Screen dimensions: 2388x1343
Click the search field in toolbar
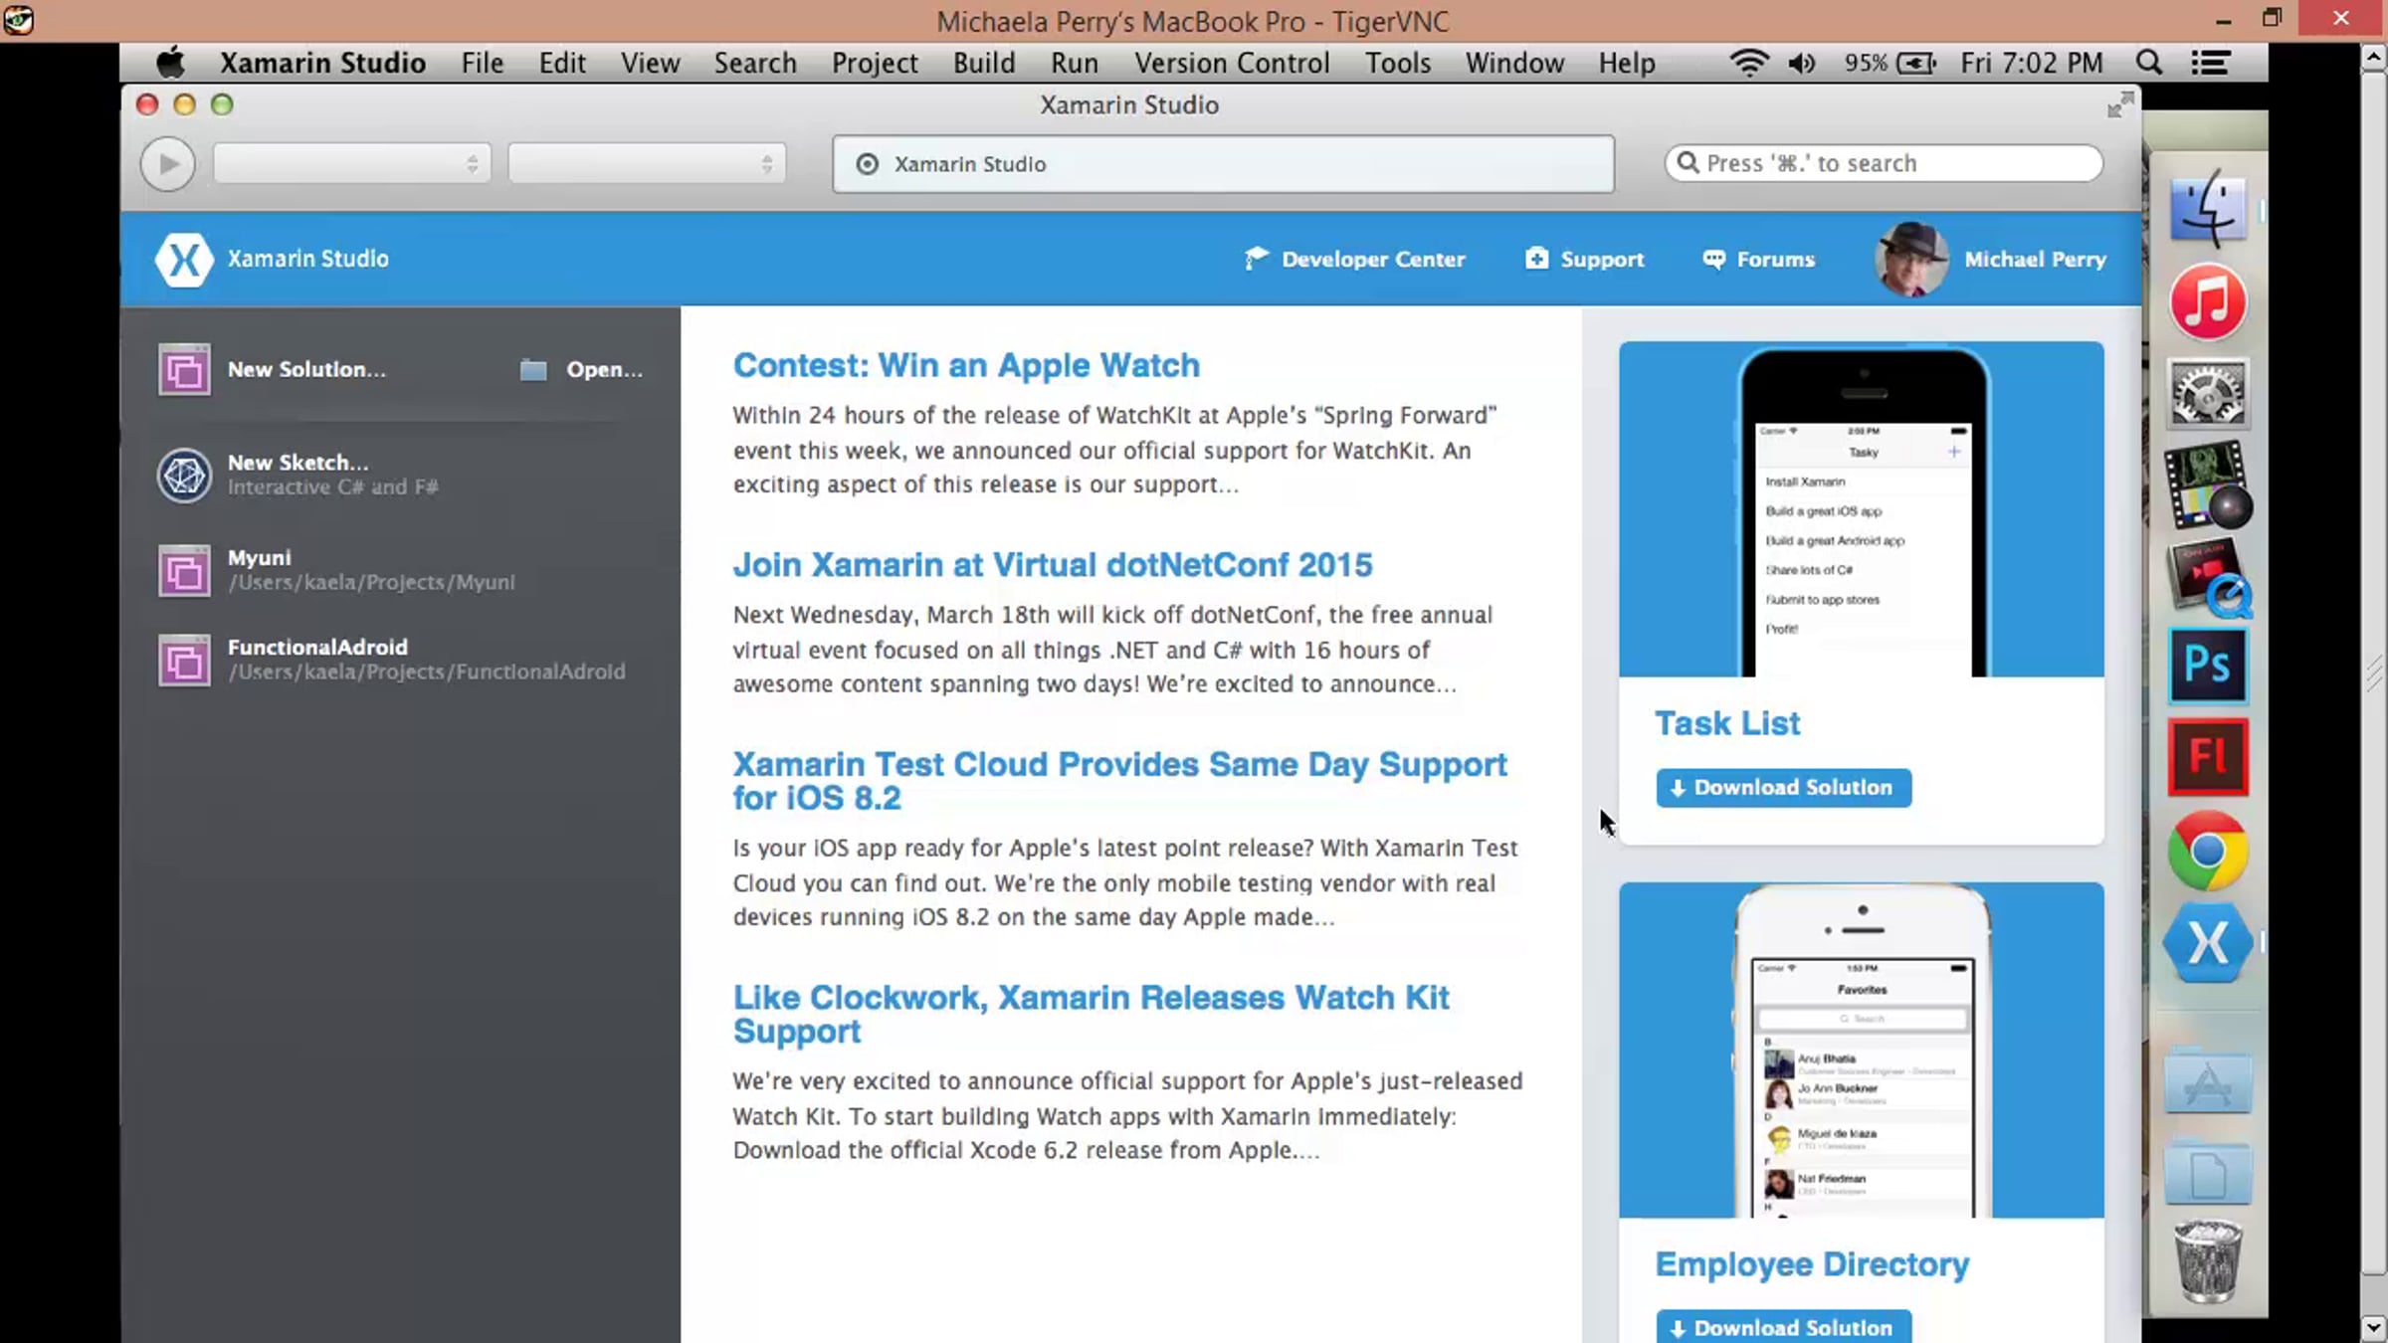pyautogui.click(x=1883, y=163)
